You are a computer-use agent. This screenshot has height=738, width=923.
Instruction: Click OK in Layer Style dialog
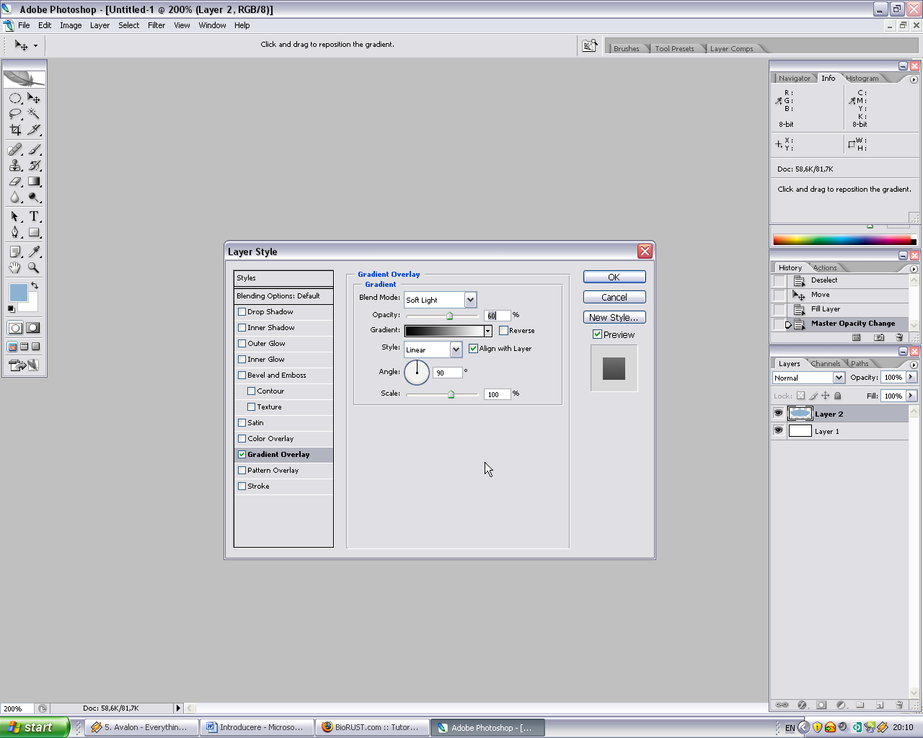(614, 277)
